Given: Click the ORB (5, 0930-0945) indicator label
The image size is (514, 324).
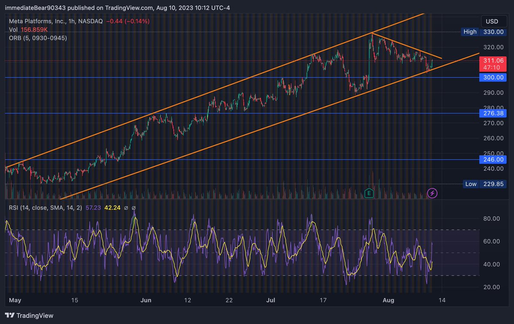Looking at the screenshot, I should point(38,38).
